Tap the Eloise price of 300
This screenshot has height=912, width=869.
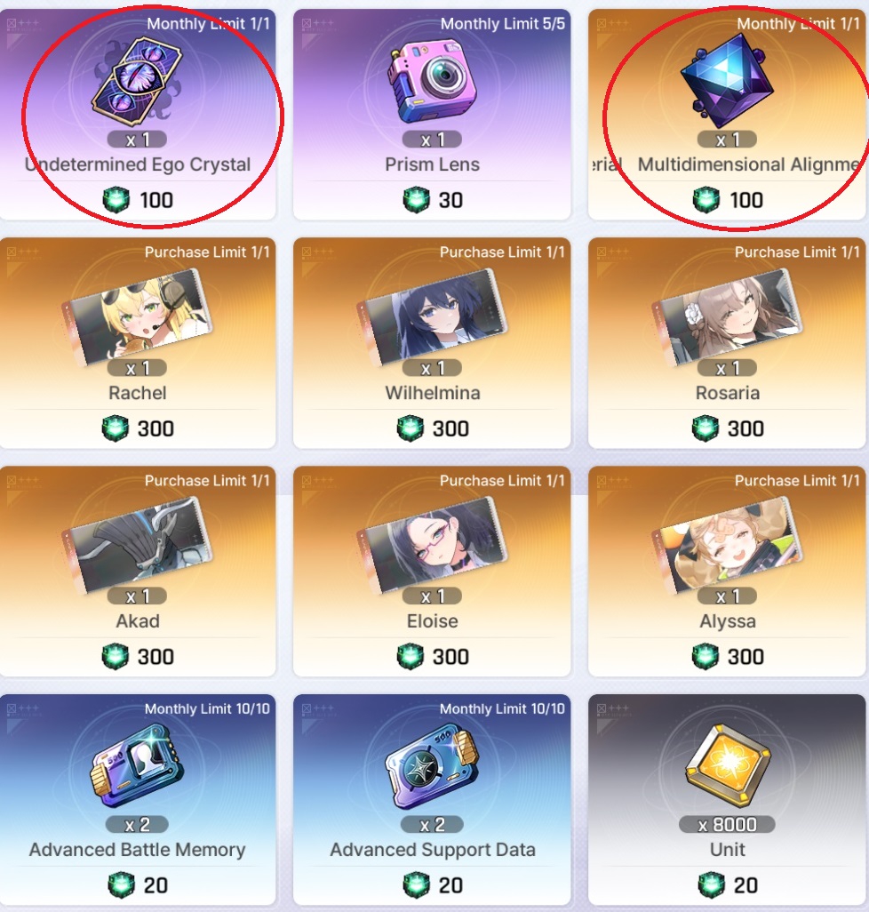click(x=450, y=657)
